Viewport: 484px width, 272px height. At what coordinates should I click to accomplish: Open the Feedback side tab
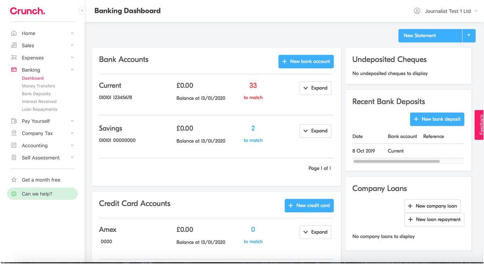[480, 125]
